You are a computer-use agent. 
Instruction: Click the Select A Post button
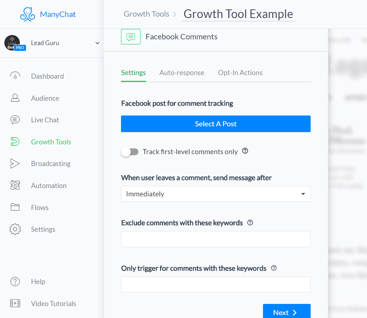point(216,124)
